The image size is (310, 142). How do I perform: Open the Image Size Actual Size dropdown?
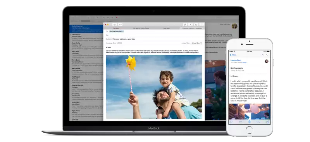(x=196, y=43)
